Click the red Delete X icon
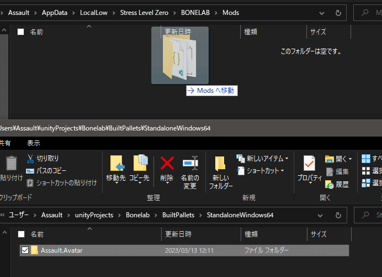 pyautogui.click(x=167, y=163)
